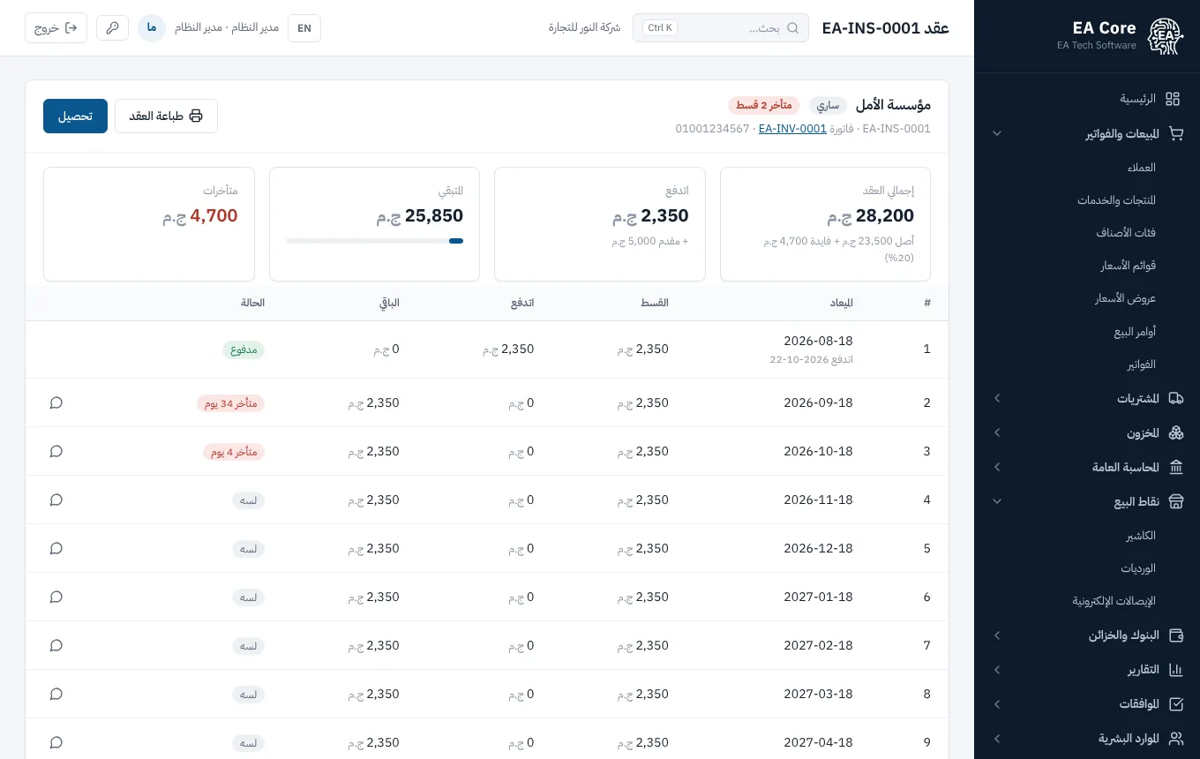Image resolution: width=1200 pixels, height=759 pixels.
Task: Focus the بحث search field
Action: (x=721, y=28)
